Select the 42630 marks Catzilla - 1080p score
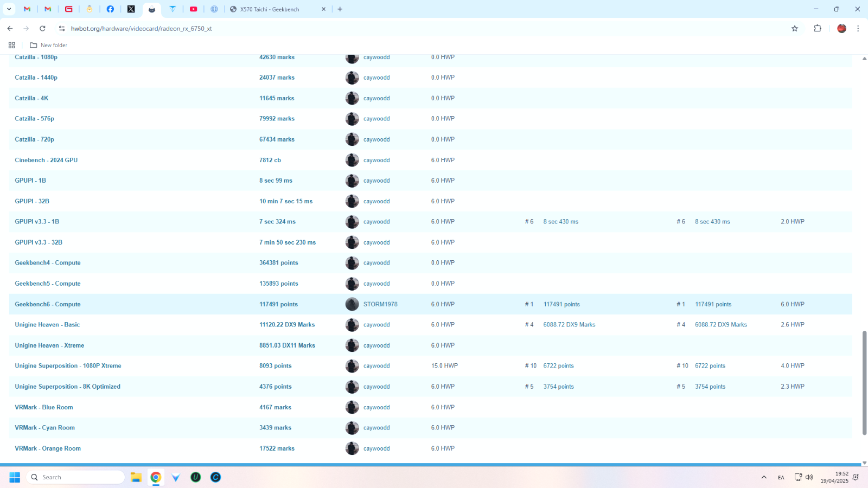The image size is (868, 488). 277,57
